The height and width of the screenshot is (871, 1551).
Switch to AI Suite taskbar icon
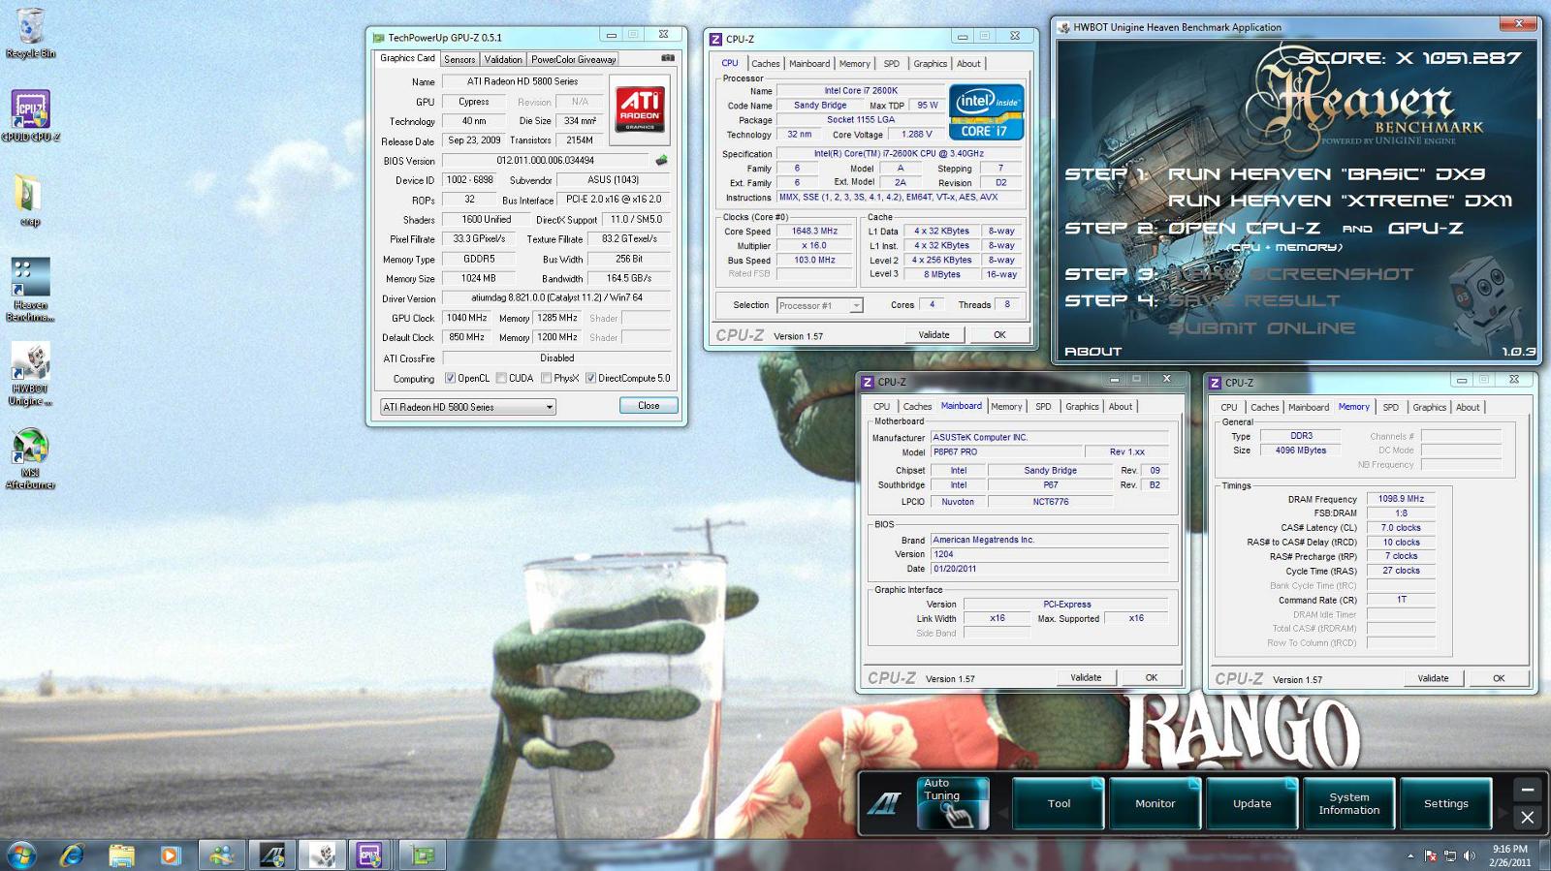click(x=272, y=855)
